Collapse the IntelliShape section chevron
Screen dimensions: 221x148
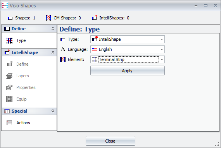[53, 52]
